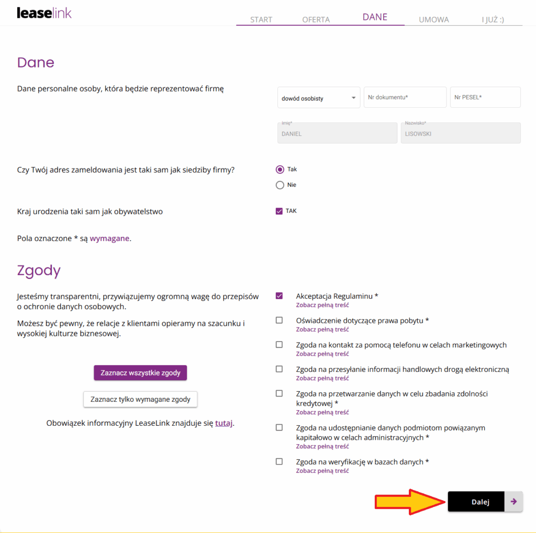
Task: Select the Nie radio button
Action: 280,185
